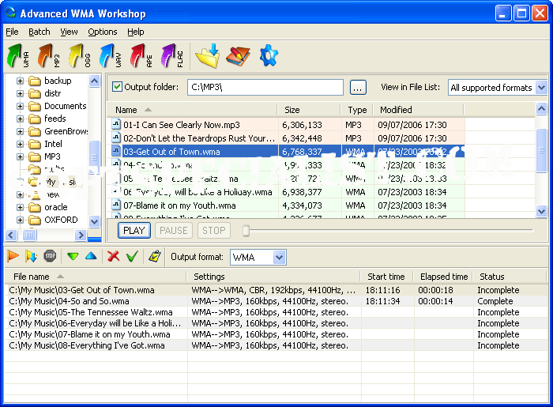Uncheck the Output folder checkbox

click(x=118, y=87)
